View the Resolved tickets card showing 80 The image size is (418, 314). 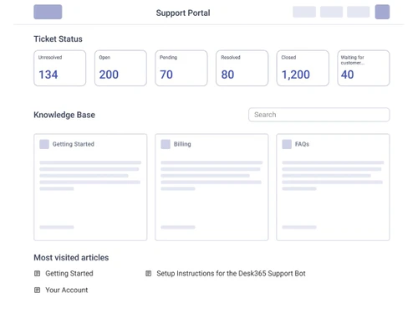242,68
